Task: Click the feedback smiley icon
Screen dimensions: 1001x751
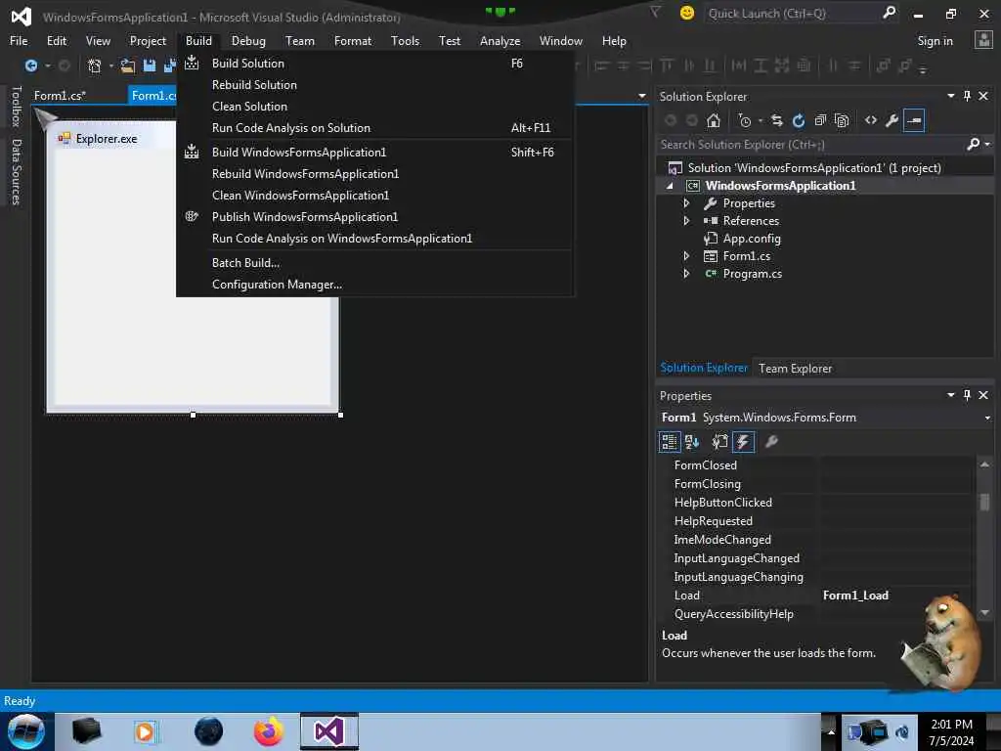Action: pyautogui.click(x=687, y=13)
